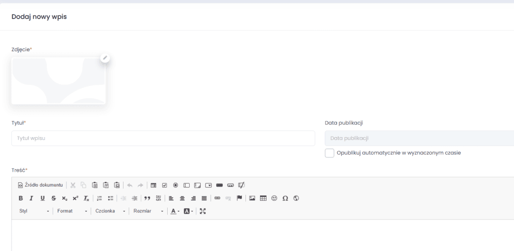Image resolution: width=514 pixels, height=251 pixels.
Task: Open the emoticon smiley picker
Action: coord(274,198)
